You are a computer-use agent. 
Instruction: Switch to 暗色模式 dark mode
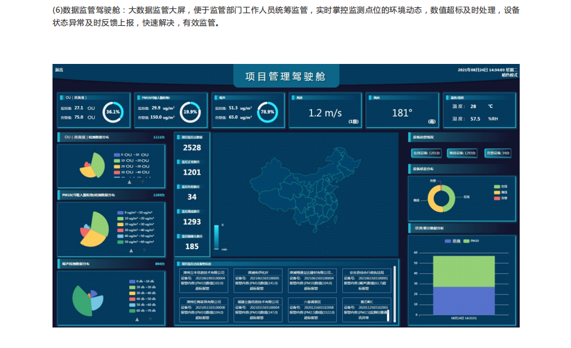click(x=509, y=75)
